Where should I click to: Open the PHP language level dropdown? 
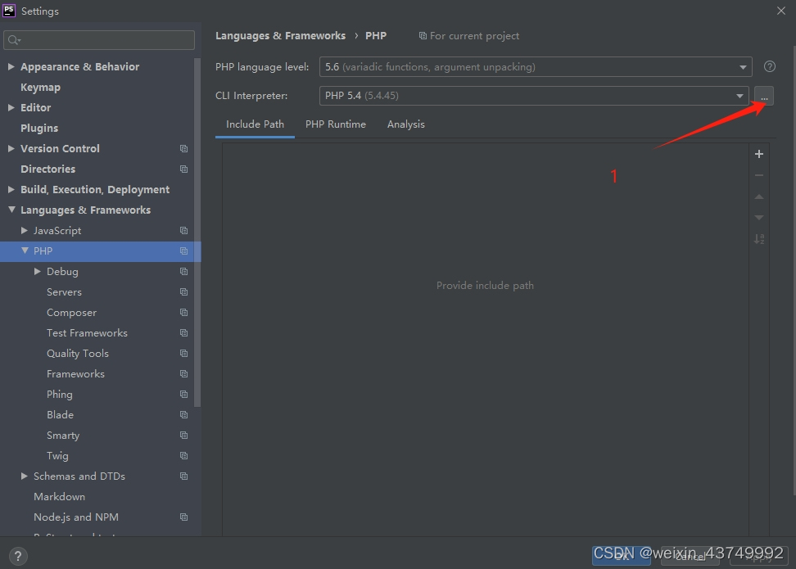point(742,66)
